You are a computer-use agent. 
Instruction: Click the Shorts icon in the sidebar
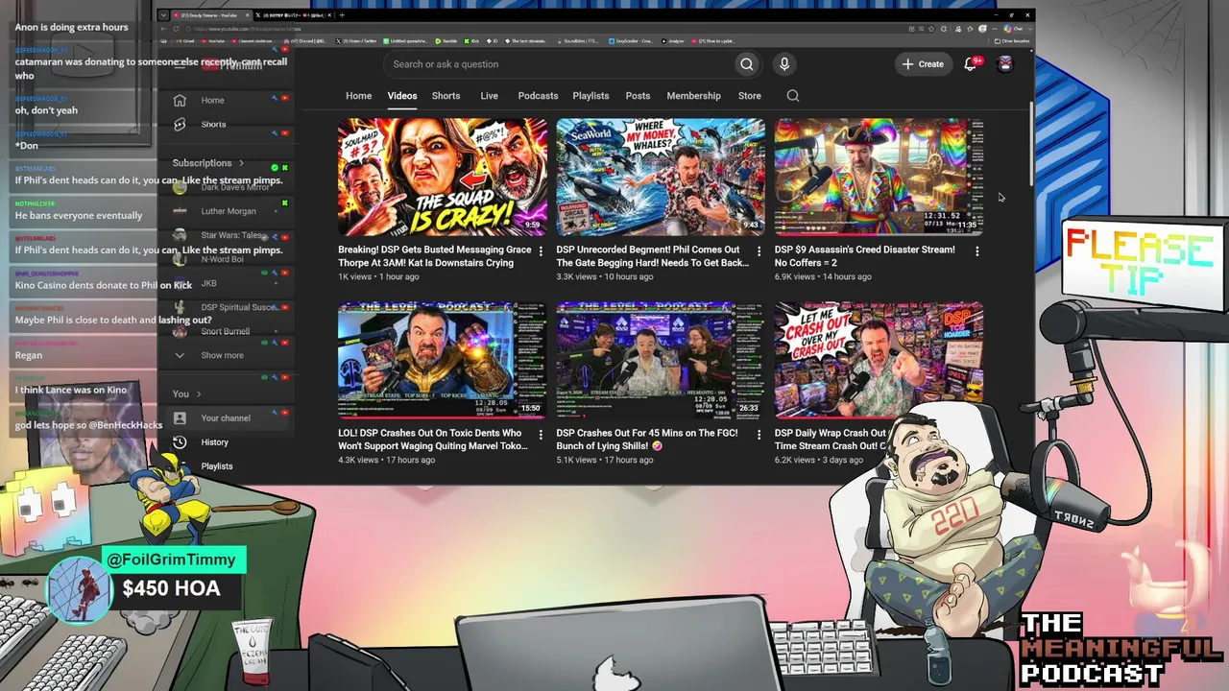[x=180, y=124]
